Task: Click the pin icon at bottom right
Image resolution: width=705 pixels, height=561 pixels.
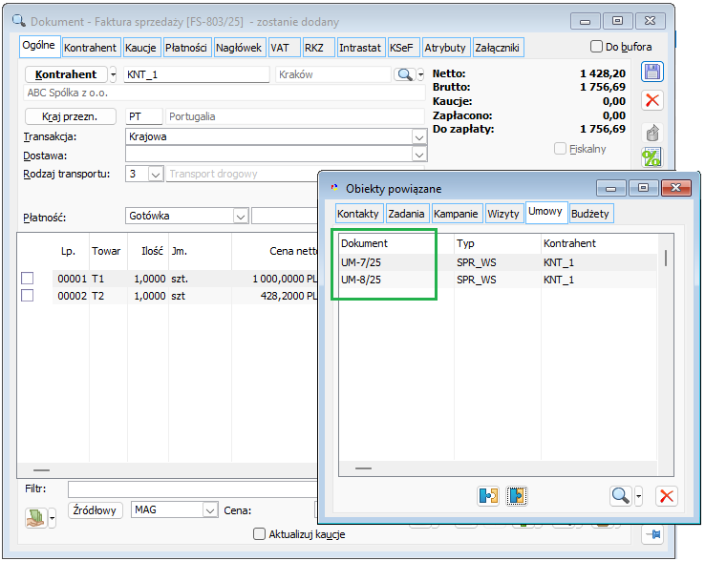Action: point(654,535)
